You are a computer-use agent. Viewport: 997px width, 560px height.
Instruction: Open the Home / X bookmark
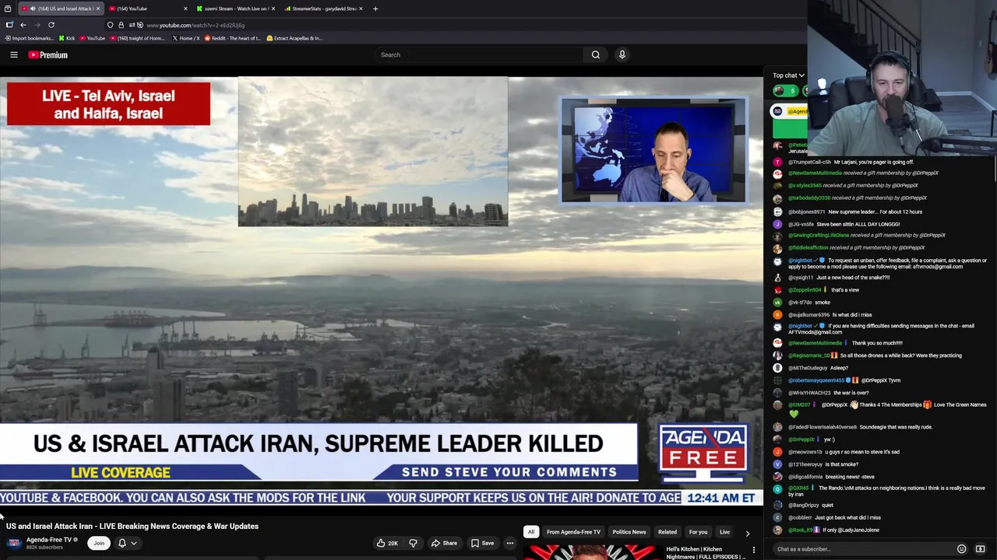click(x=185, y=38)
